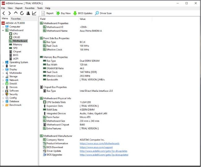Select the Motherboard Name row
201x167 pixels.
point(72,31)
